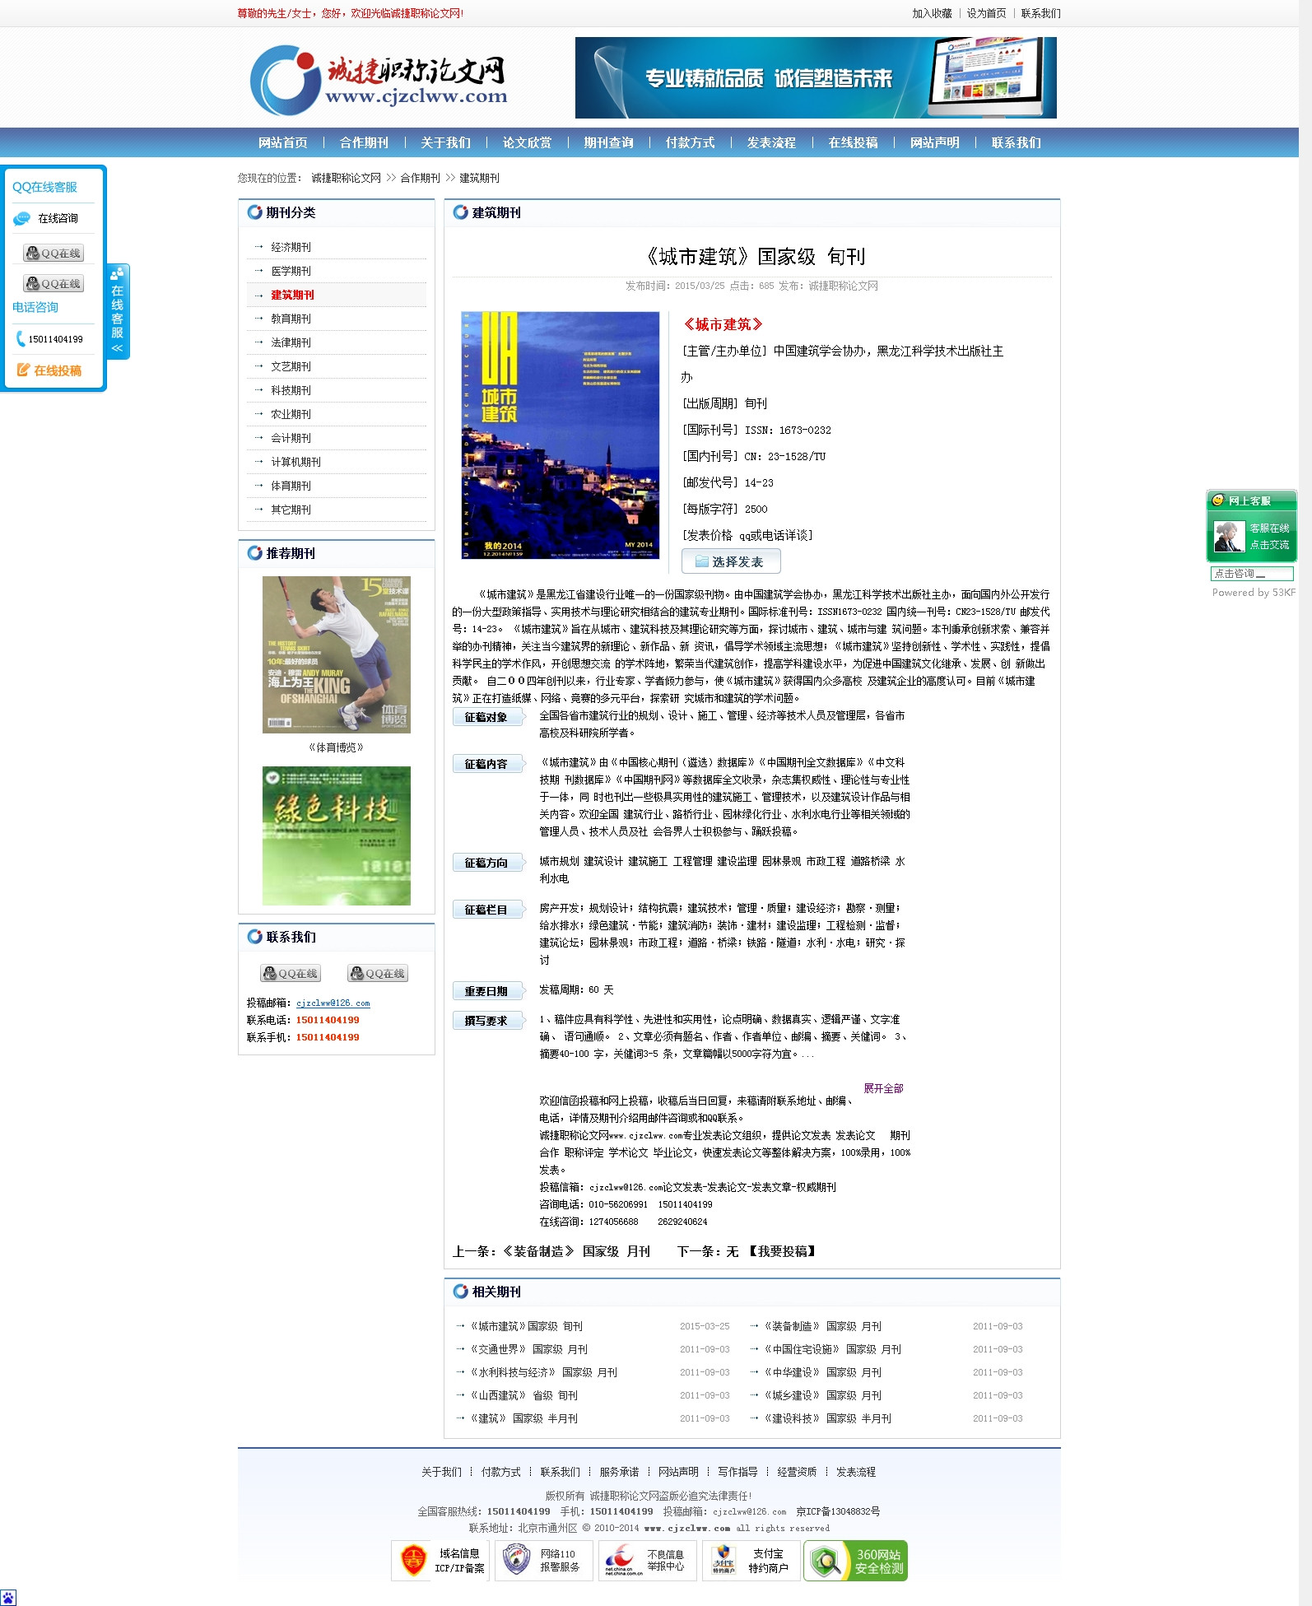Open related journal 《中国住宅设施》
1312x1606 pixels.
click(832, 1349)
